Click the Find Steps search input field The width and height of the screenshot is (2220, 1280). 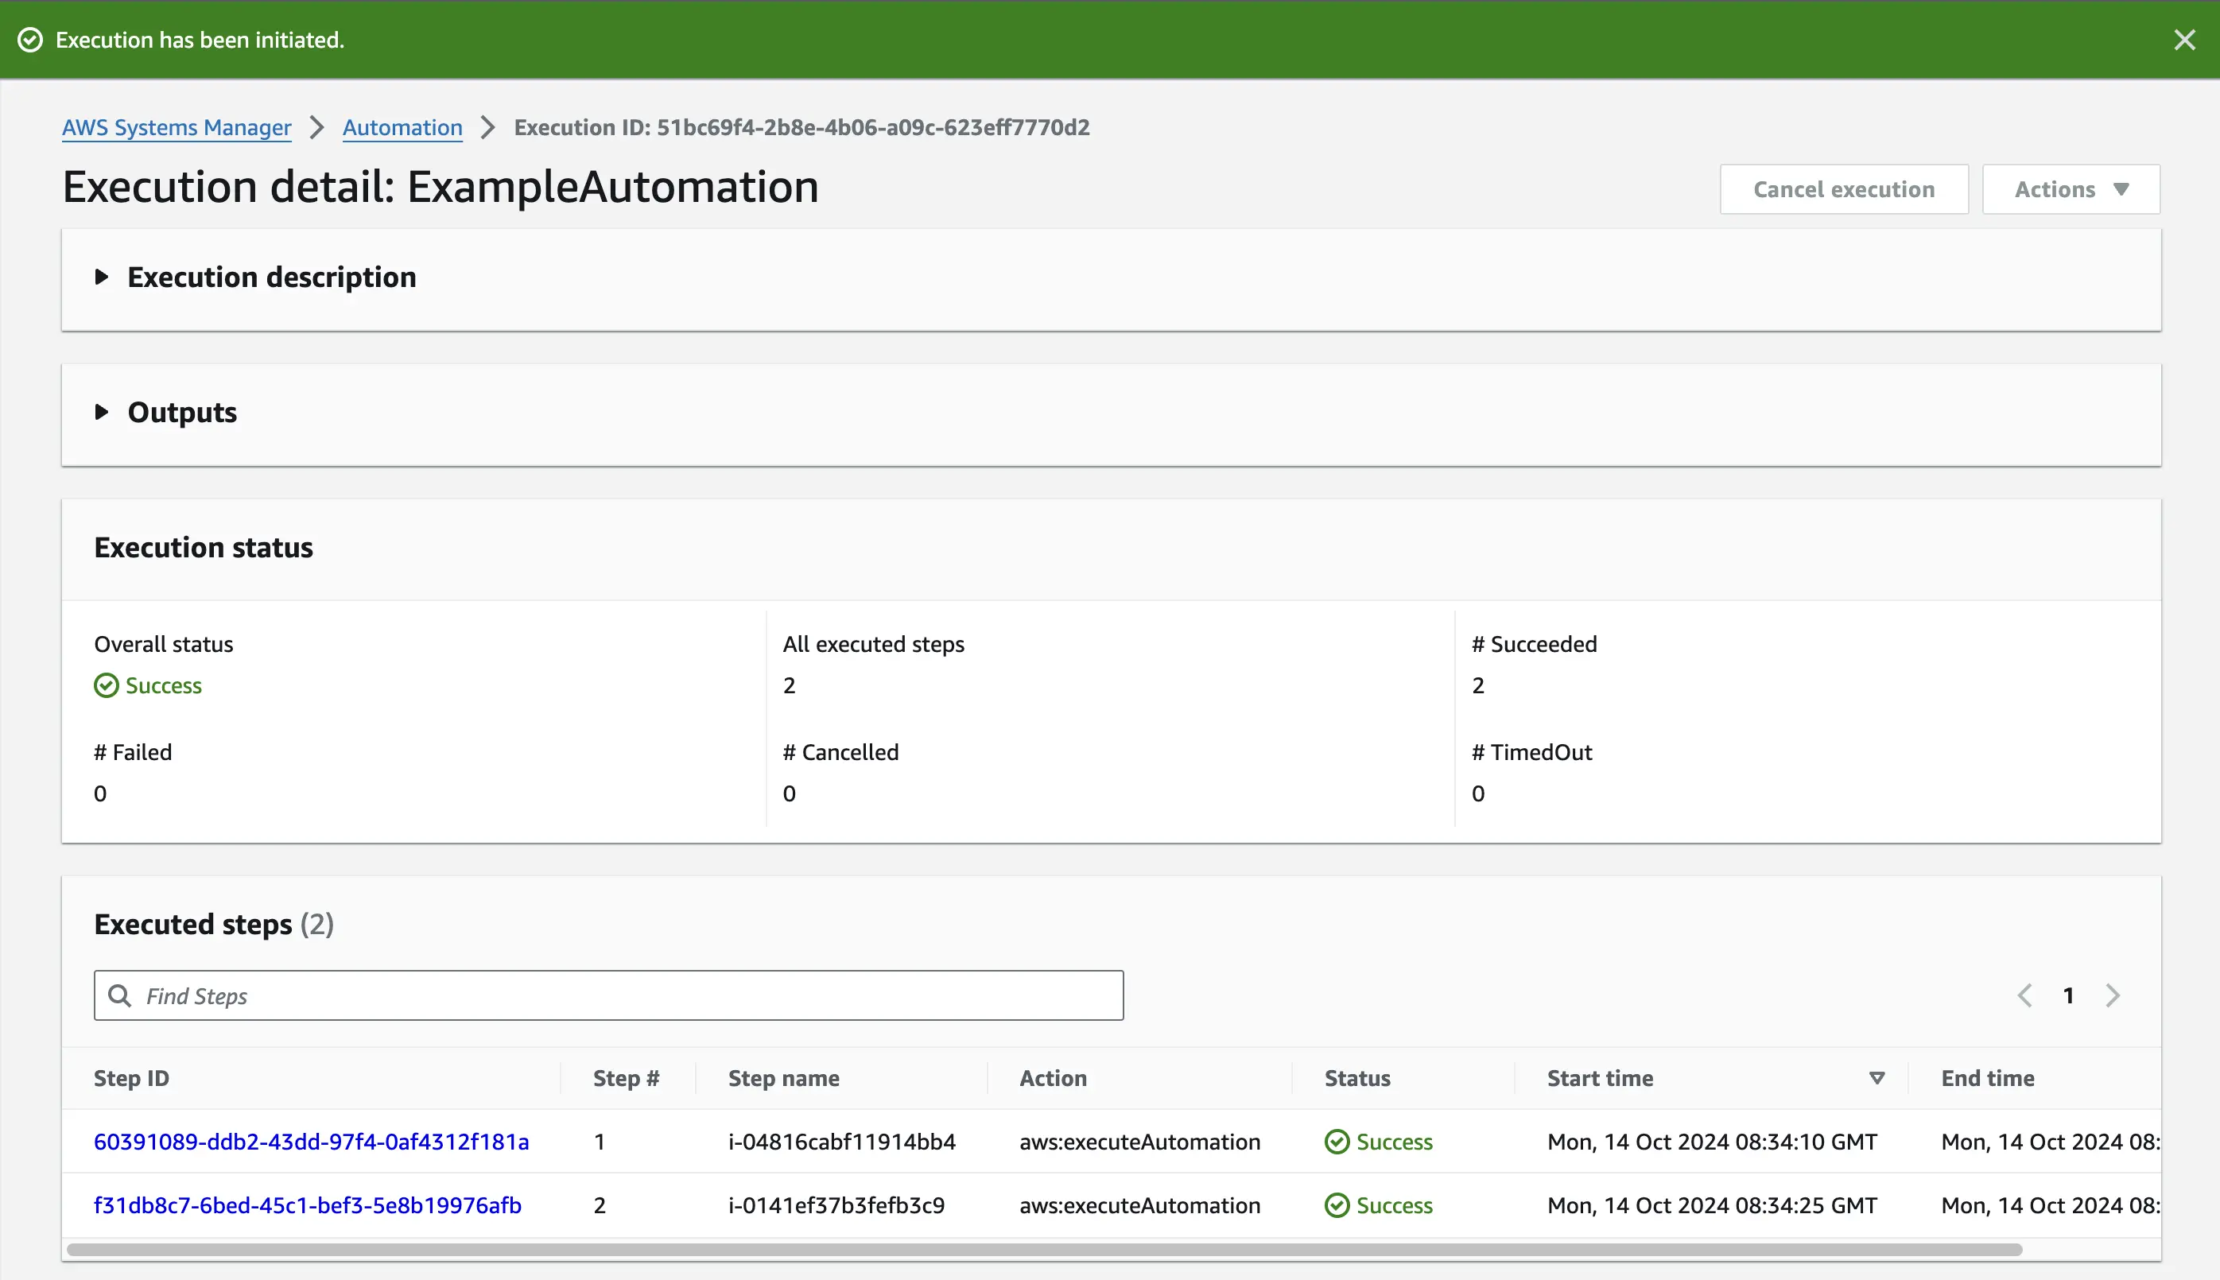coord(608,995)
